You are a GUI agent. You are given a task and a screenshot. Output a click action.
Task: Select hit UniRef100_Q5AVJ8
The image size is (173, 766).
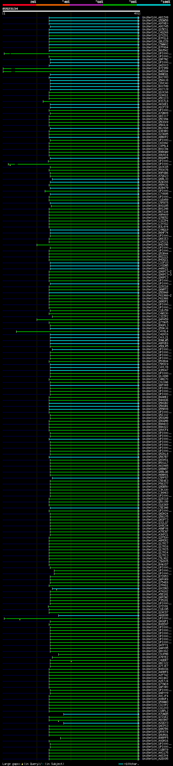[155, 80]
